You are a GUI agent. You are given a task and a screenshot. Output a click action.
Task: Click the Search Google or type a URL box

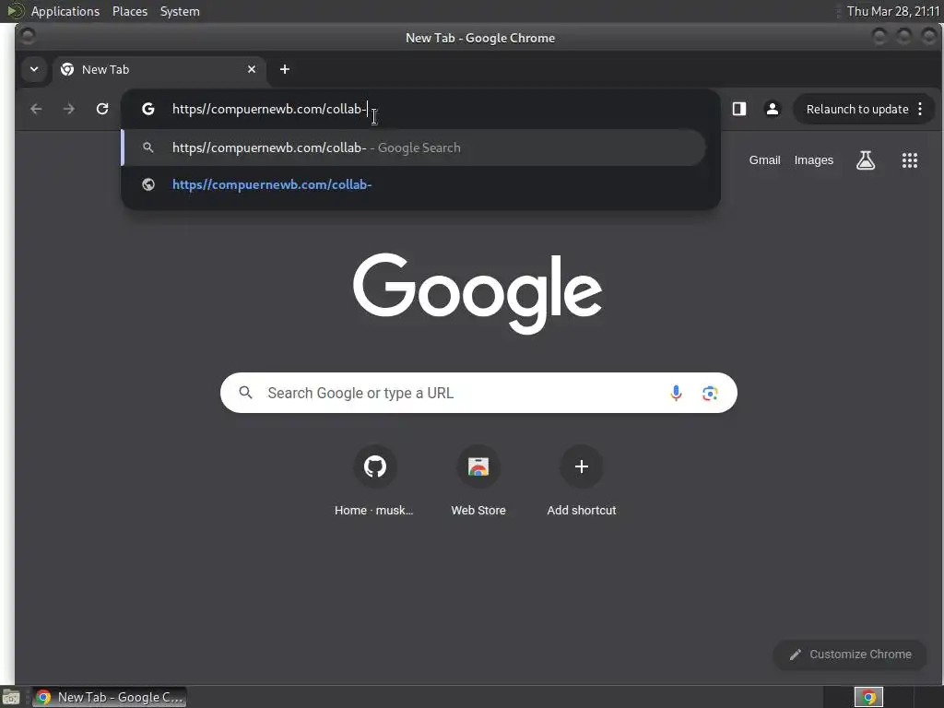click(x=478, y=393)
